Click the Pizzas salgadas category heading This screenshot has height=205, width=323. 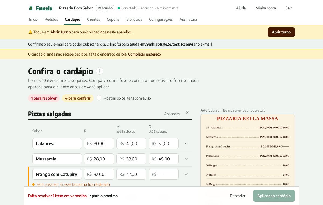pyautogui.click(x=50, y=114)
